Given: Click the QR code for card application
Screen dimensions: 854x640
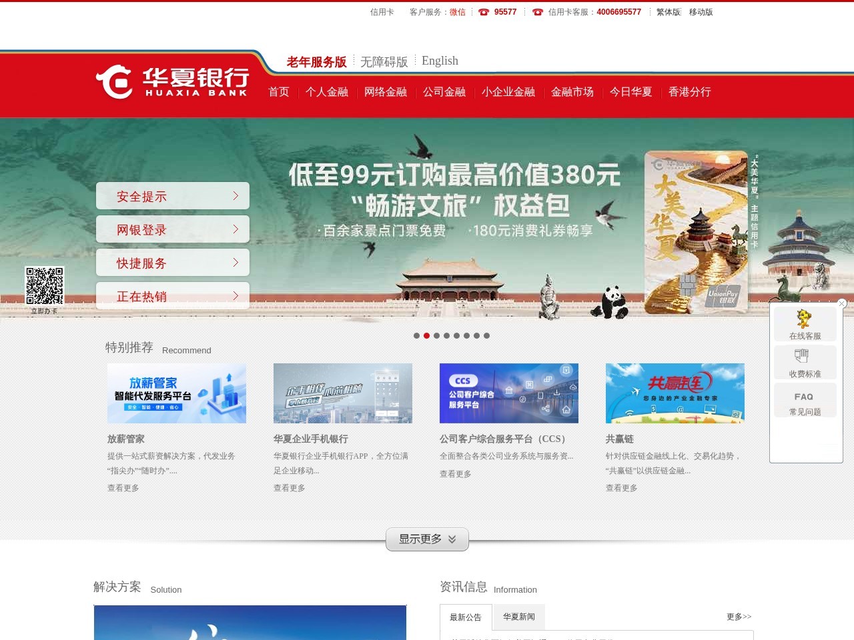Looking at the screenshot, I should coord(45,286).
